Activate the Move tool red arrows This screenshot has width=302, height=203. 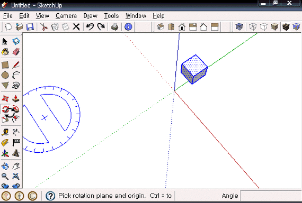(5, 99)
